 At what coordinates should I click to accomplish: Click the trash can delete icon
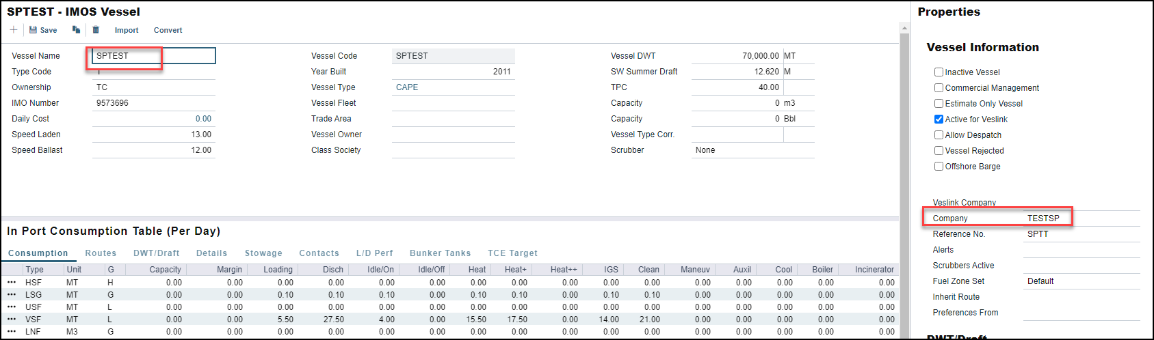click(x=96, y=30)
